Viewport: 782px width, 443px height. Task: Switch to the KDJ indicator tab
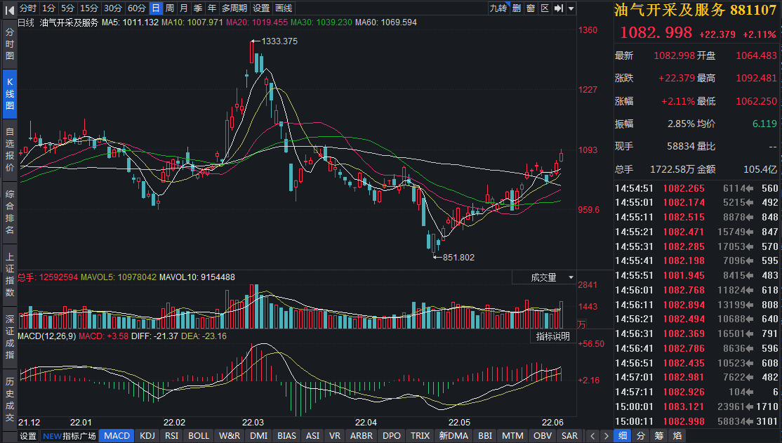147,436
